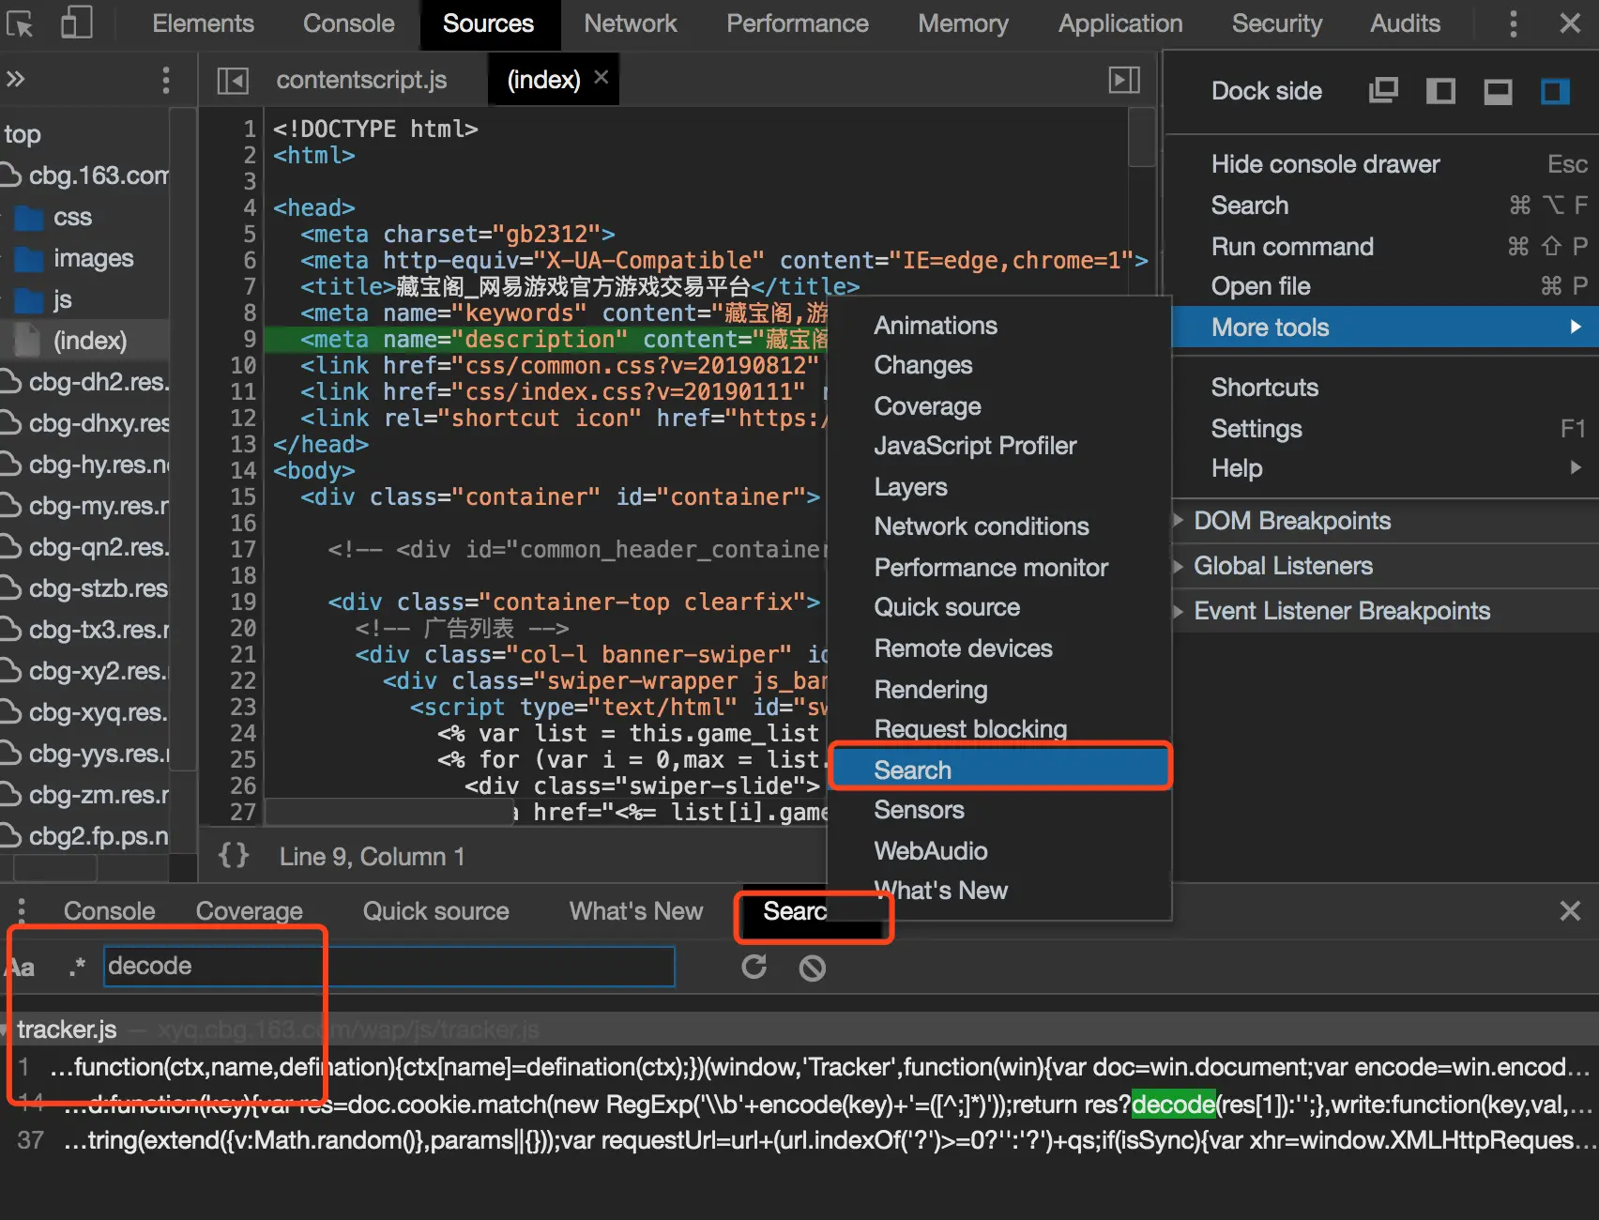Pretty print the source with braces icon
Image resolution: width=1599 pixels, height=1220 pixels.
tap(234, 856)
